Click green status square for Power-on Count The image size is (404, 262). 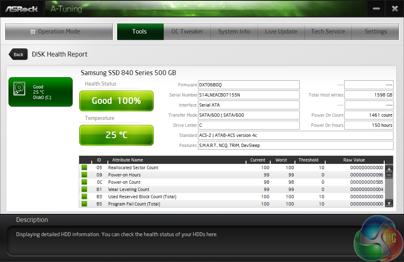click(x=84, y=182)
